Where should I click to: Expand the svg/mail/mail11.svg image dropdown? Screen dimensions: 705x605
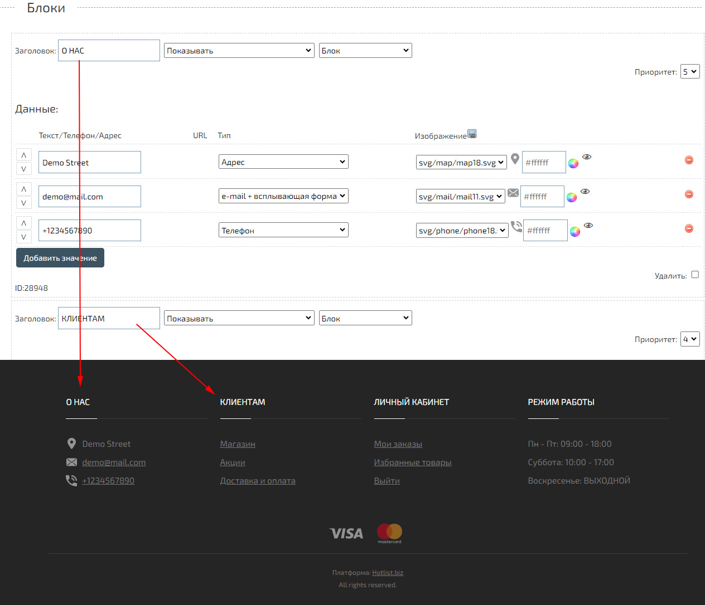(460, 196)
